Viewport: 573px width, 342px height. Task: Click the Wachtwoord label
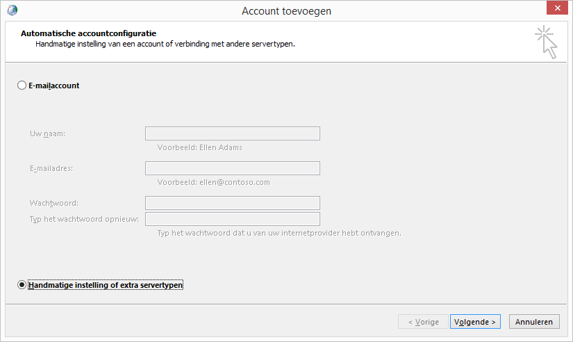tap(54, 203)
